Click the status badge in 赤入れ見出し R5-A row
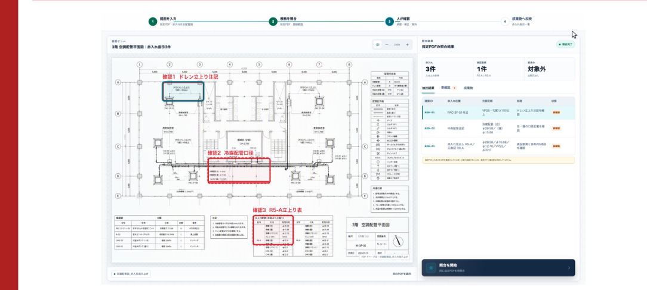The height and width of the screenshot is (290, 647). coord(557,146)
